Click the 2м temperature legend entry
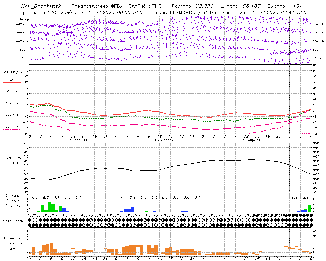Screen dimensions: 326x261 click(x=12, y=80)
